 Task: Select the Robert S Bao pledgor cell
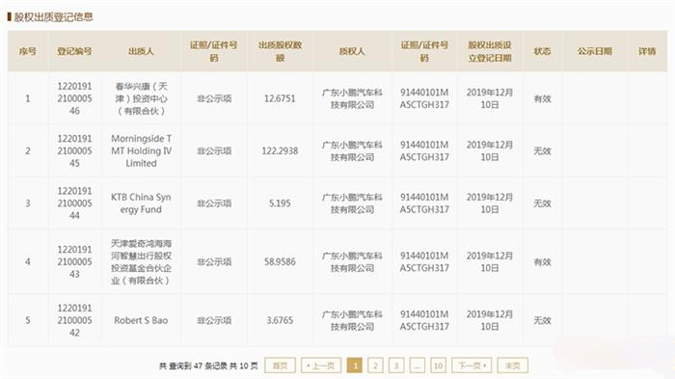click(x=141, y=320)
